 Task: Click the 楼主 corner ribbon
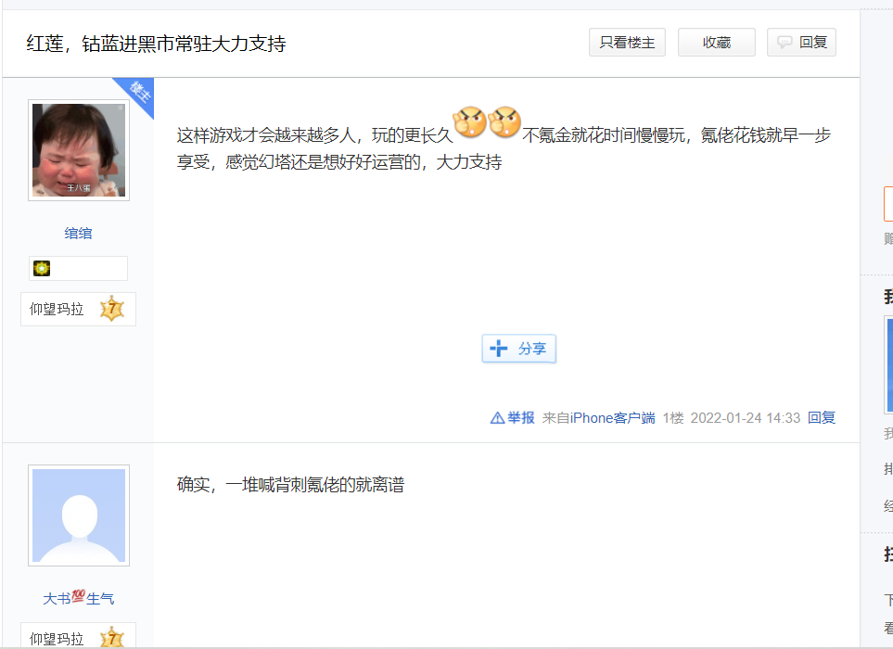(137, 92)
